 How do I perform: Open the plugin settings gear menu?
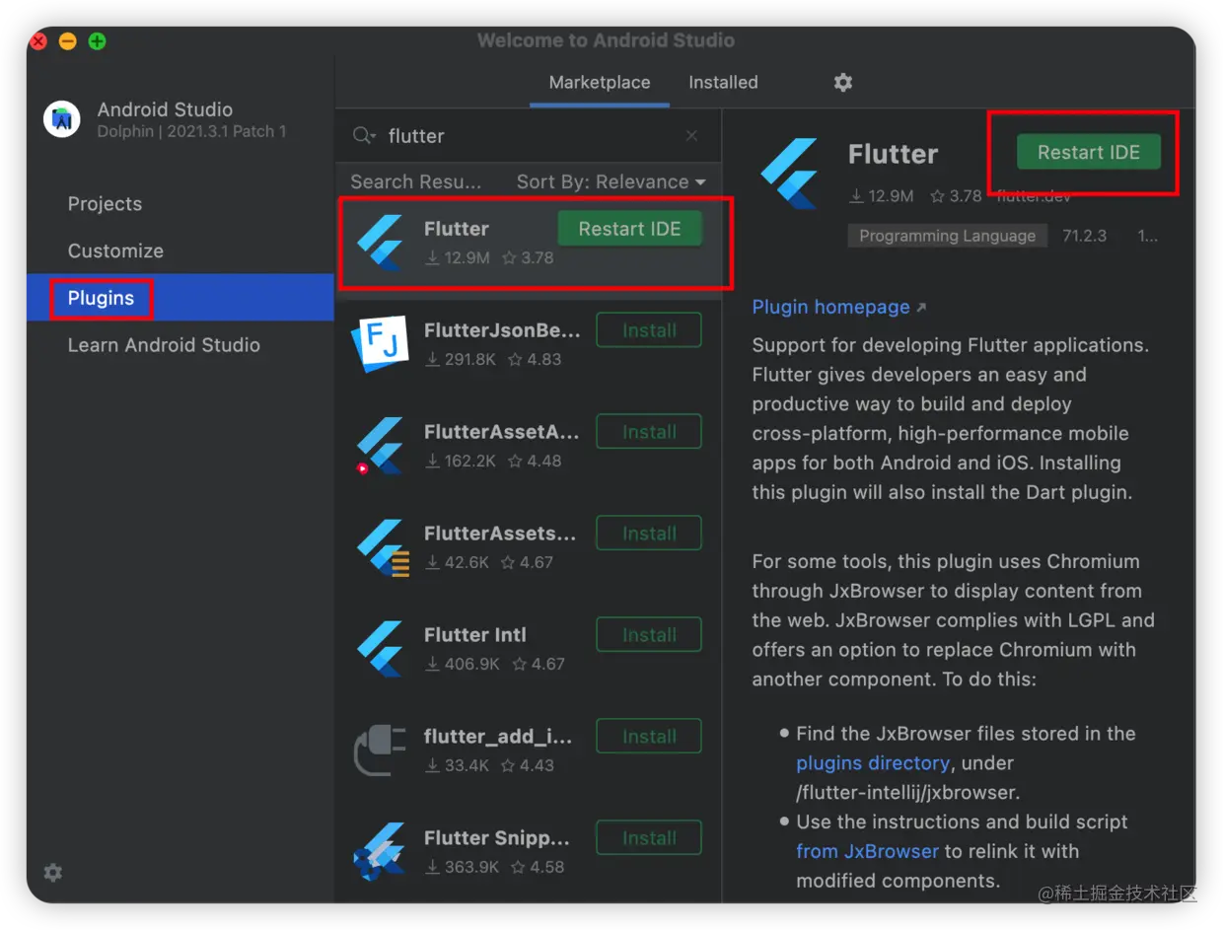(x=842, y=83)
